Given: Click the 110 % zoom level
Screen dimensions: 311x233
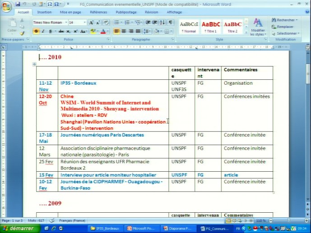Looking at the screenshot, I should point(260,220).
